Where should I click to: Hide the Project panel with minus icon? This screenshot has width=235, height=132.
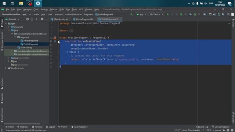pyautogui.click(x=47, y=19)
